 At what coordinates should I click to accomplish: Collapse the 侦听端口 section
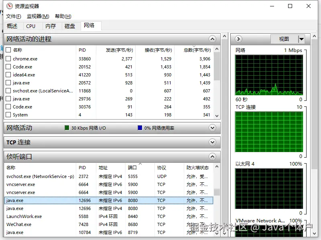(x=212, y=157)
